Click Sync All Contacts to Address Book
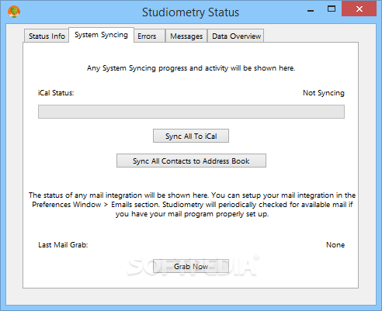 [x=191, y=161]
